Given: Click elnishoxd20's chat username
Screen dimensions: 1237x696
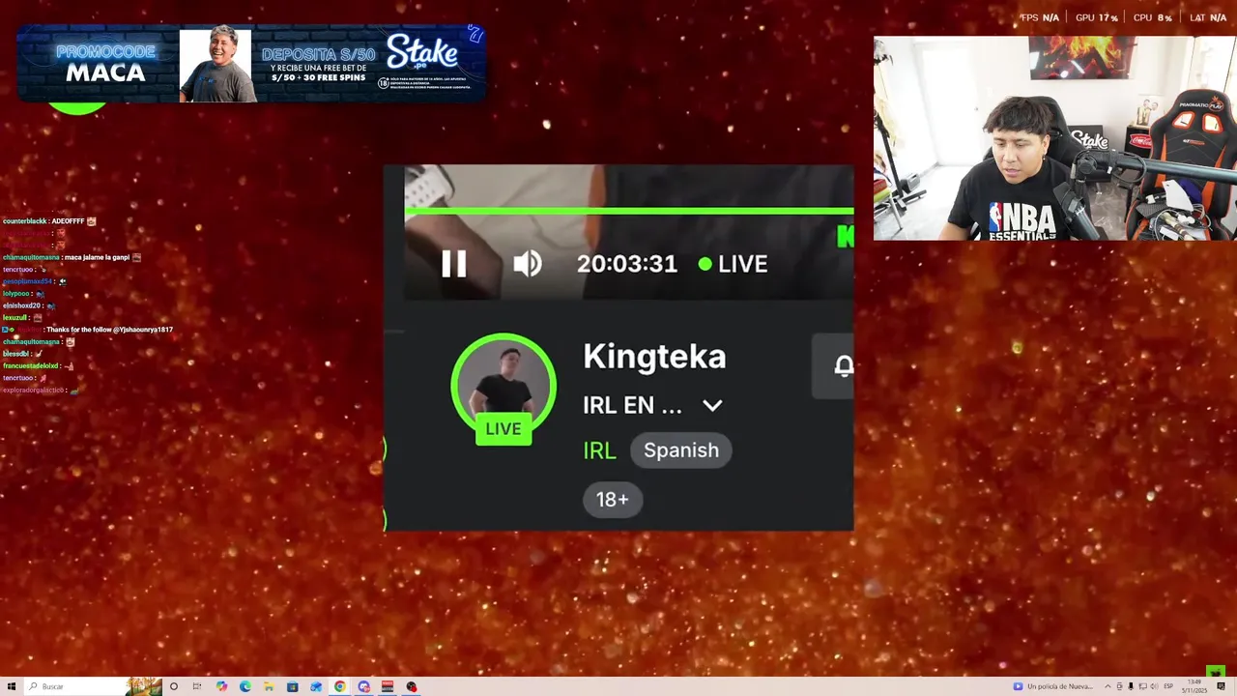Looking at the screenshot, I should (x=21, y=305).
